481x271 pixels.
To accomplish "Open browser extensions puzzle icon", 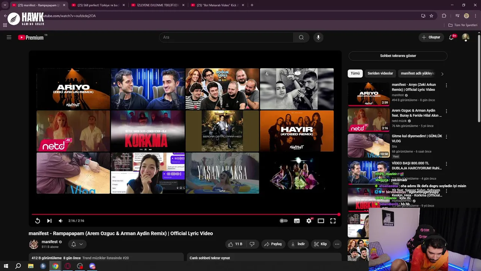I will (x=444, y=16).
